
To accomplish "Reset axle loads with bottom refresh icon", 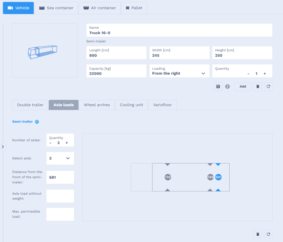I will [268, 234].
